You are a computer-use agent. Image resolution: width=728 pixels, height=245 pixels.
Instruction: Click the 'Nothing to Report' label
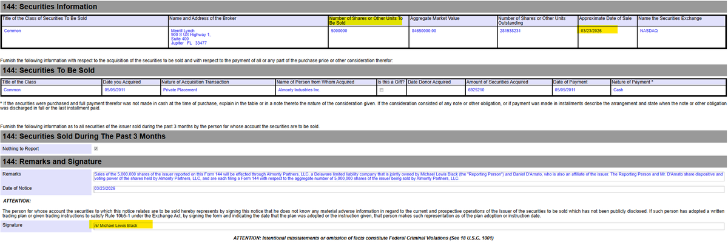point(20,148)
